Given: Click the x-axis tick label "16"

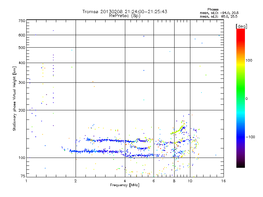Looking at the screenshot, I should 224,181.
